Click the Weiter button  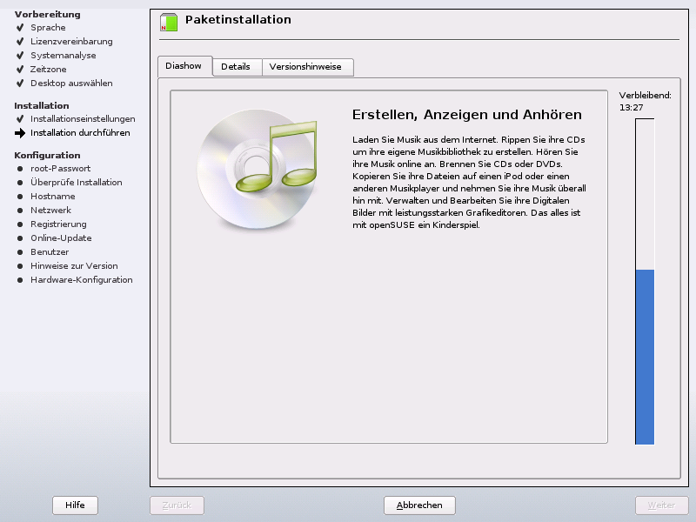click(x=661, y=505)
